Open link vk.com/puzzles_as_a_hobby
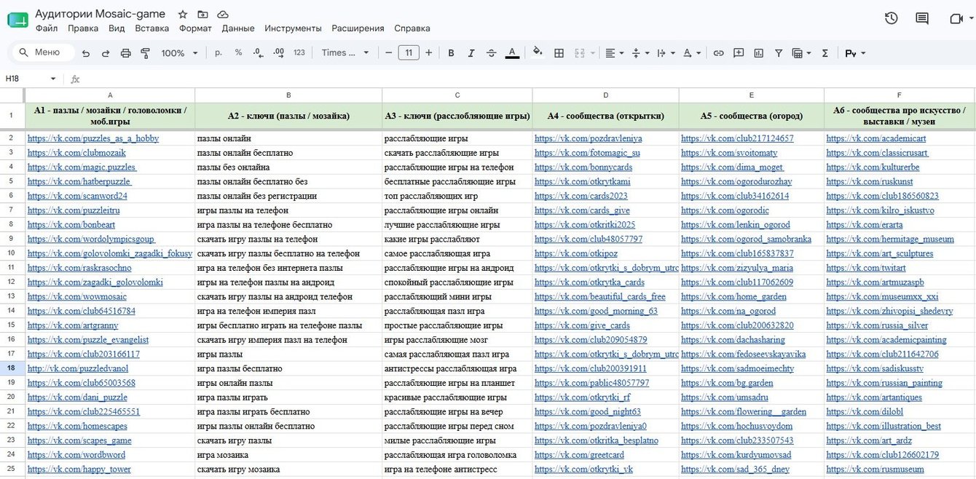Viewport: 976px width, 479px height. 93,138
